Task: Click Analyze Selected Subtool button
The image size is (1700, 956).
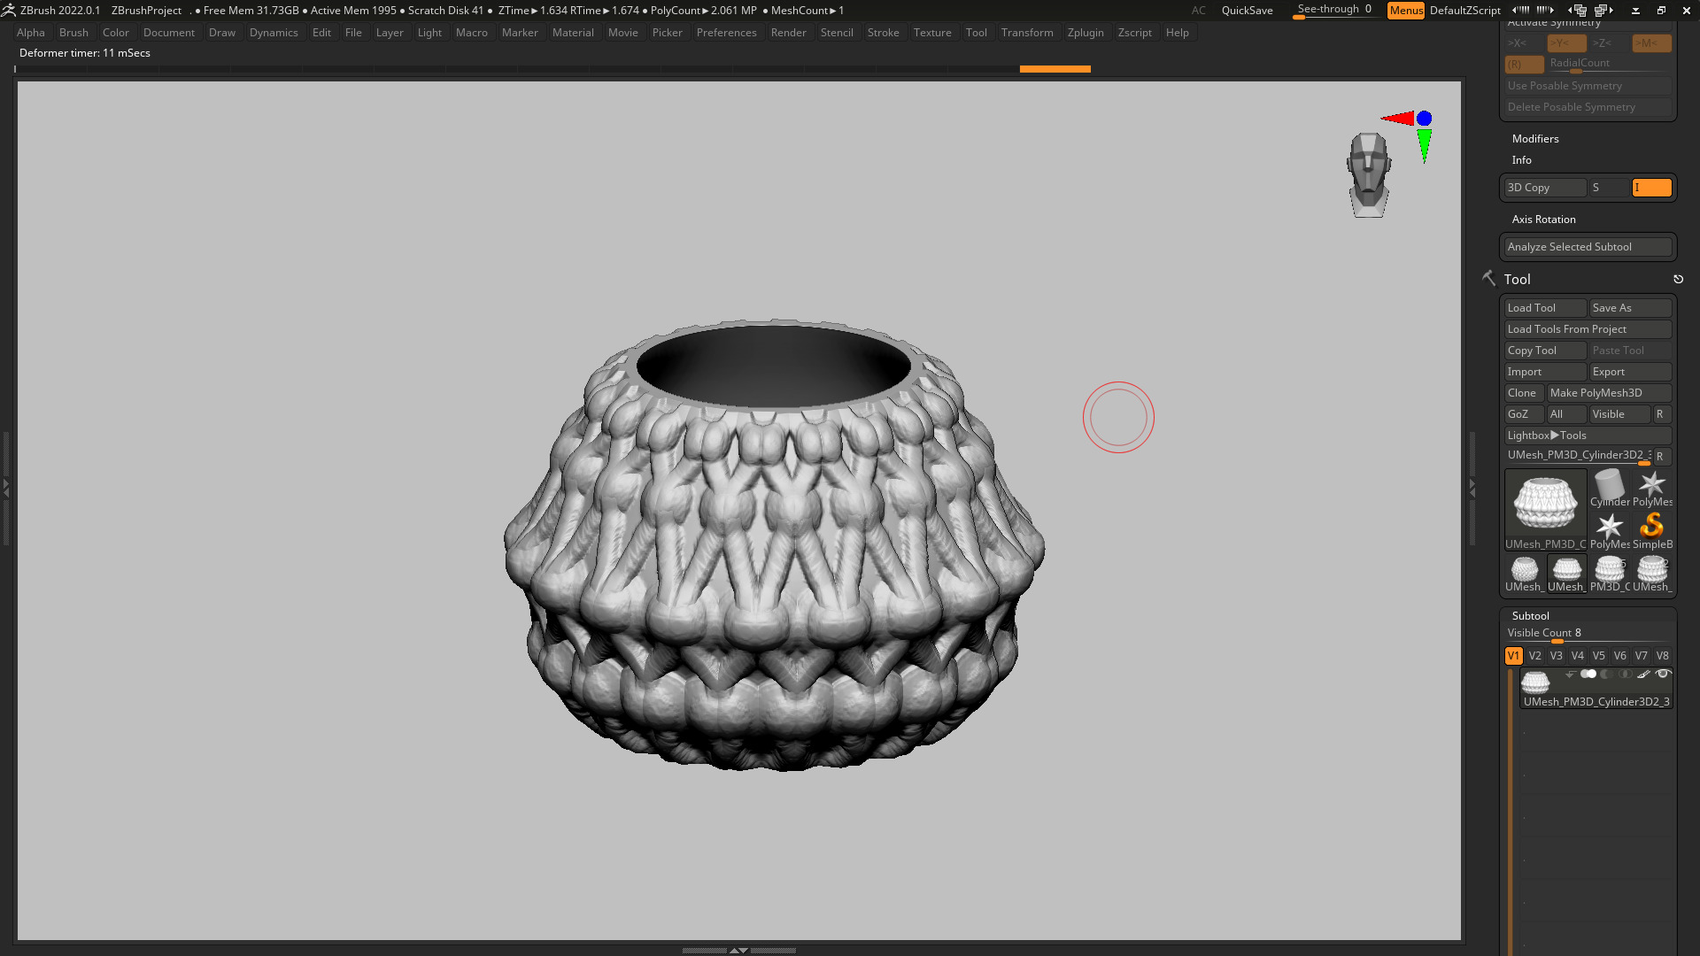Action: [x=1588, y=247]
